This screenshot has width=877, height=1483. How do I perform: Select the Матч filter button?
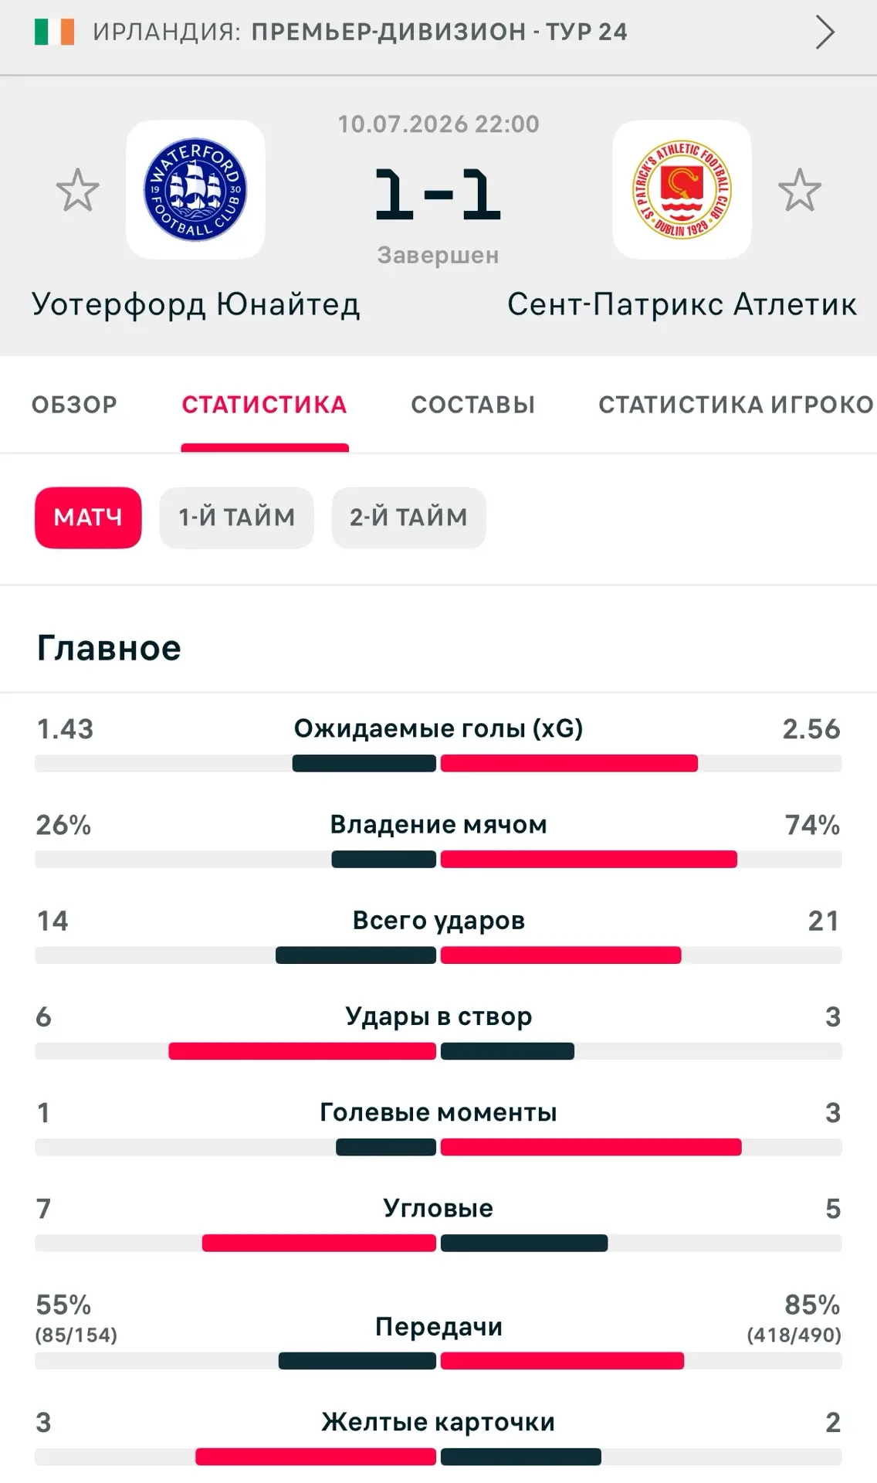[88, 518]
